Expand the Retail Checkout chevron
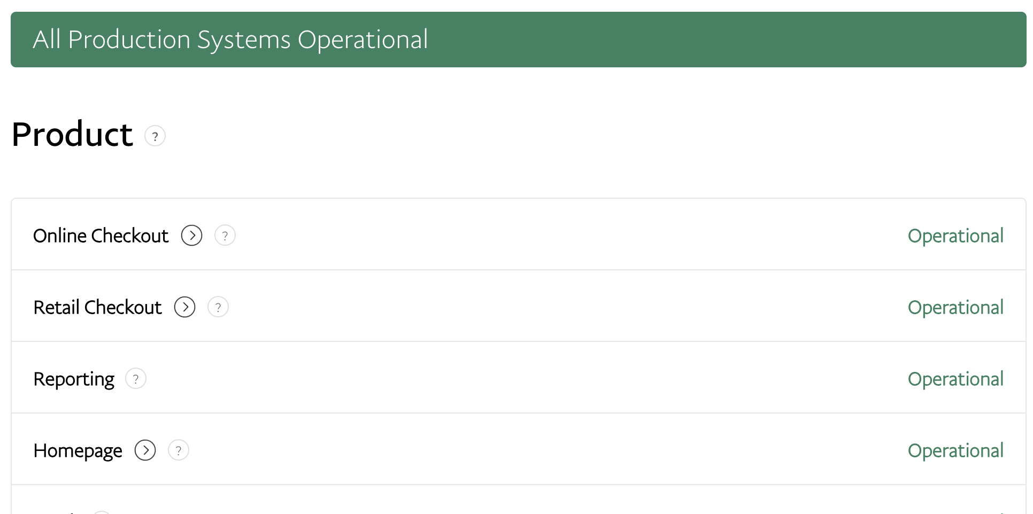Screen dimensions: 1033x514 click(185, 307)
